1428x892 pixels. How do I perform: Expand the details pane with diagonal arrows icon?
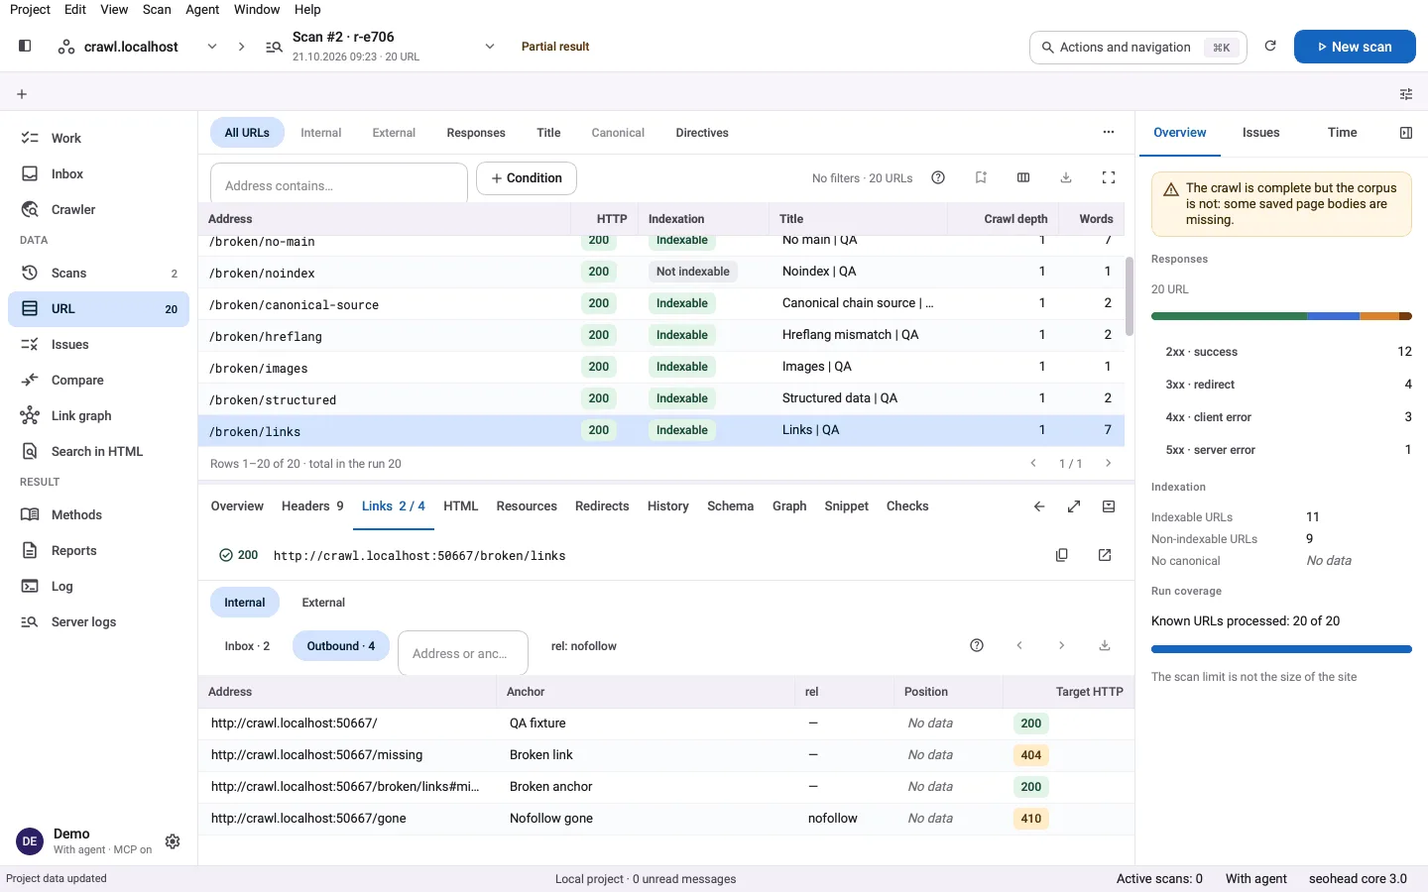pyautogui.click(x=1074, y=506)
